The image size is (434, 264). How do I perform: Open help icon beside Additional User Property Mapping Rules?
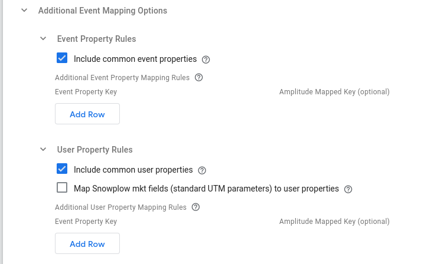pyautogui.click(x=195, y=207)
